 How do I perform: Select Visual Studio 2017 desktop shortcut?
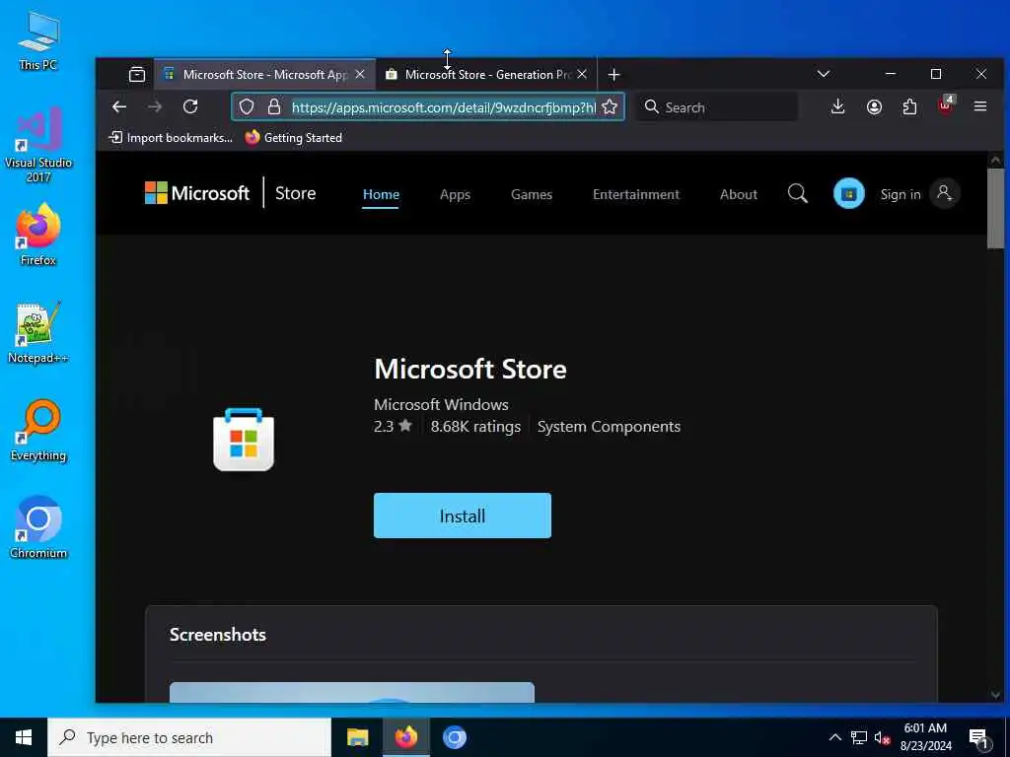point(38,146)
